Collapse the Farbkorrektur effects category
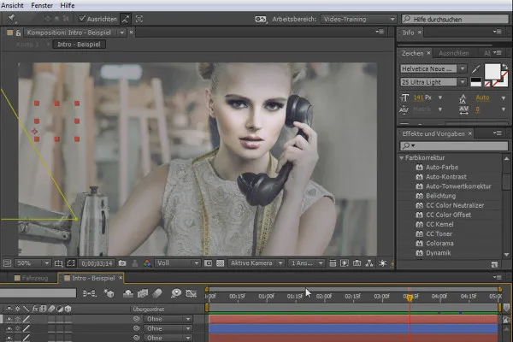Viewport: 513px width, 342px height. [x=403, y=158]
